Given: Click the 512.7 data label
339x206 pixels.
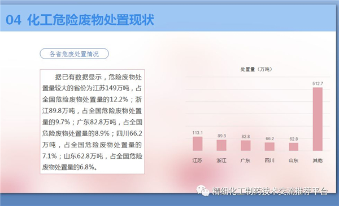Looking at the screenshot, I should click(x=318, y=83).
